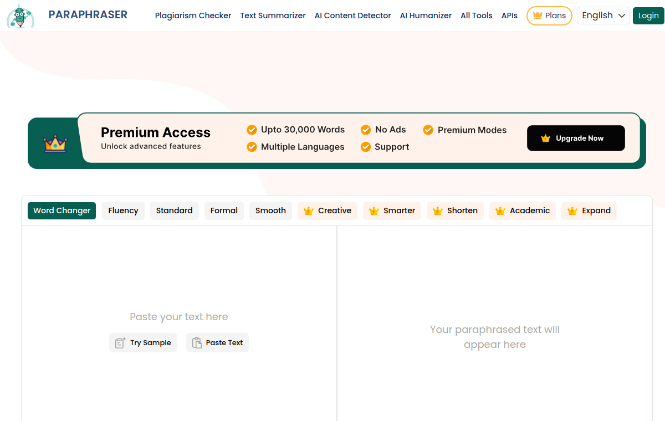Click the Premium Access heading
The width and height of the screenshot is (665, 421).
pos(156,132)
